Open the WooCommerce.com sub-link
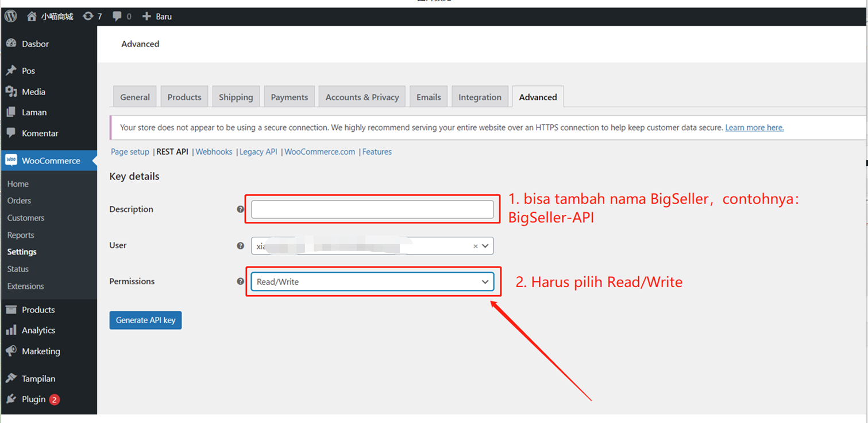868x423 pixels. (320, 152)
